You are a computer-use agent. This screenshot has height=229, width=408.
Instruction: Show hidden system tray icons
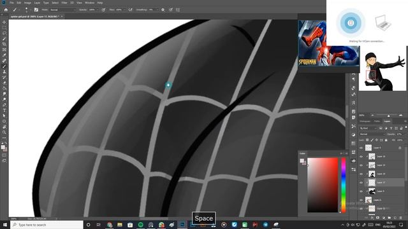343,225
